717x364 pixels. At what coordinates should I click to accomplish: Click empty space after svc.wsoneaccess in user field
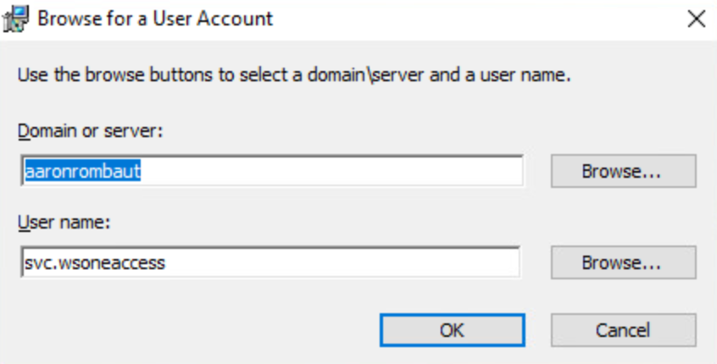pos(339,262)
